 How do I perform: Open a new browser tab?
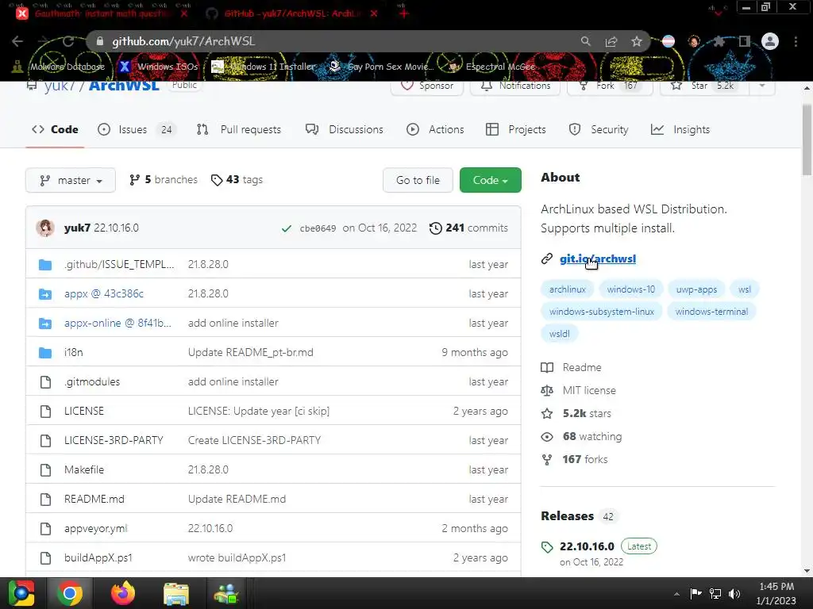tap(404, 13)
